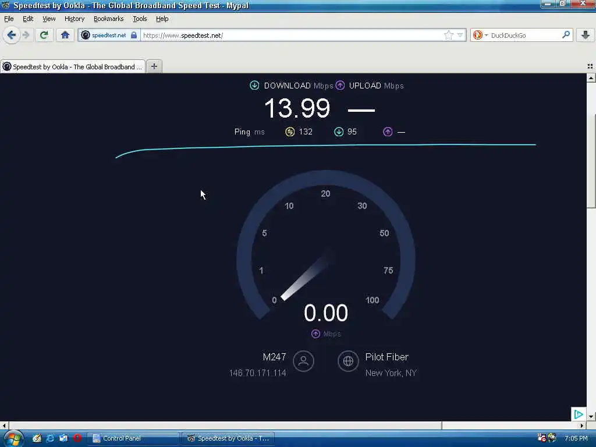Click the third quick launch icon
This screenshot has width=596, height=447.
[63, 438]
